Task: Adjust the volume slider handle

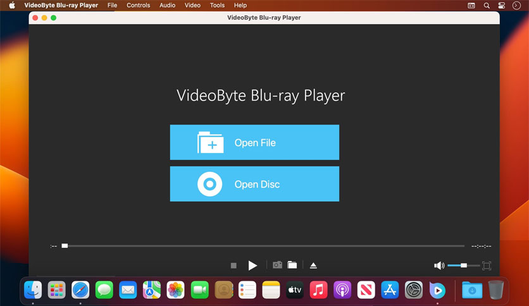Action: click(464, 266)
